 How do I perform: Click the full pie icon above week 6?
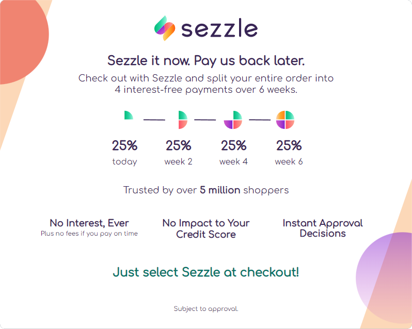(285, 120)
